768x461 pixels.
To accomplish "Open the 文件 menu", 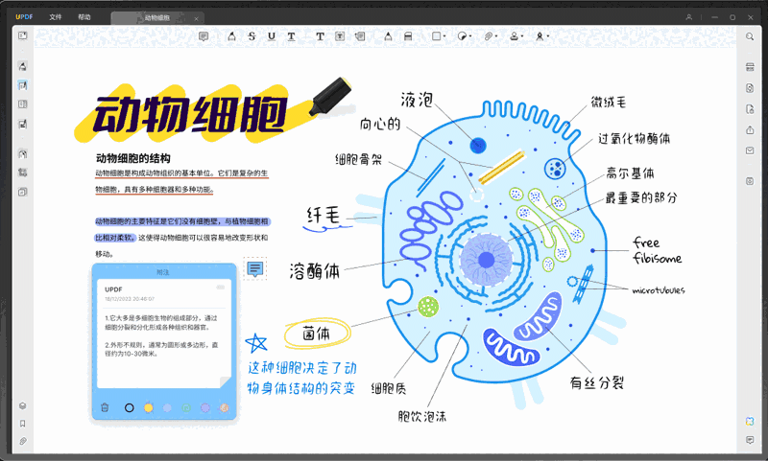I will [56, 17].
